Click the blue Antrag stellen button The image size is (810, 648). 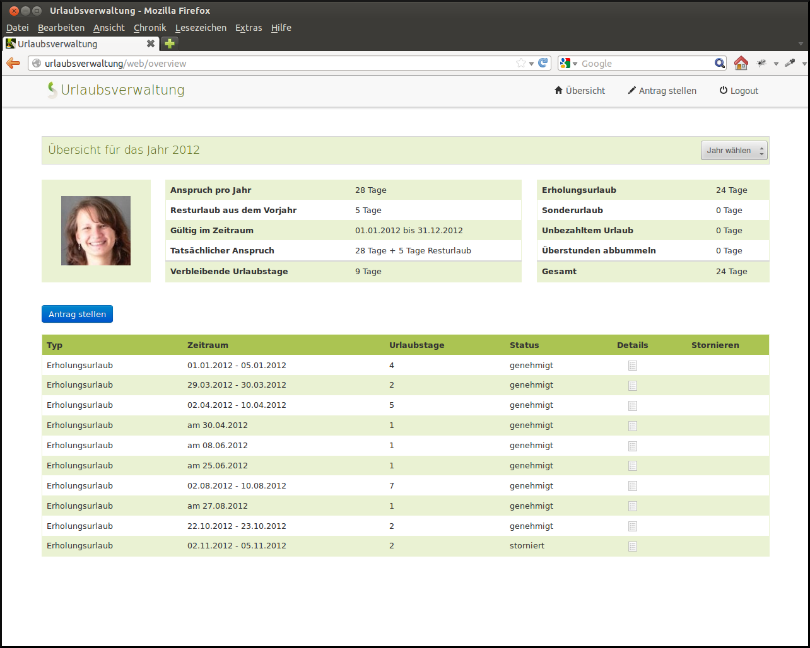77,314
